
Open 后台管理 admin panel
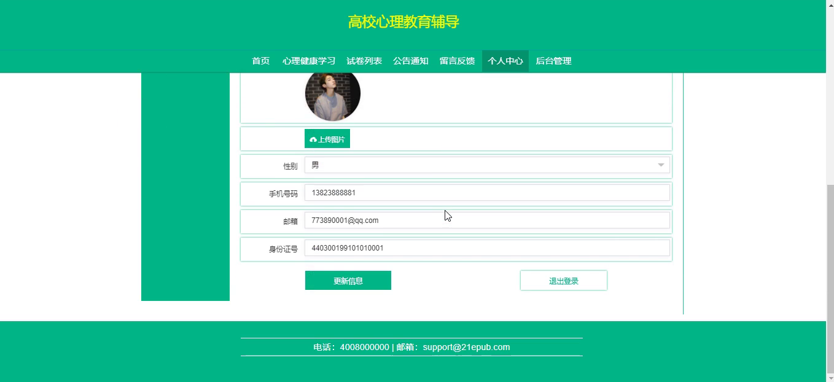(553, 61)
